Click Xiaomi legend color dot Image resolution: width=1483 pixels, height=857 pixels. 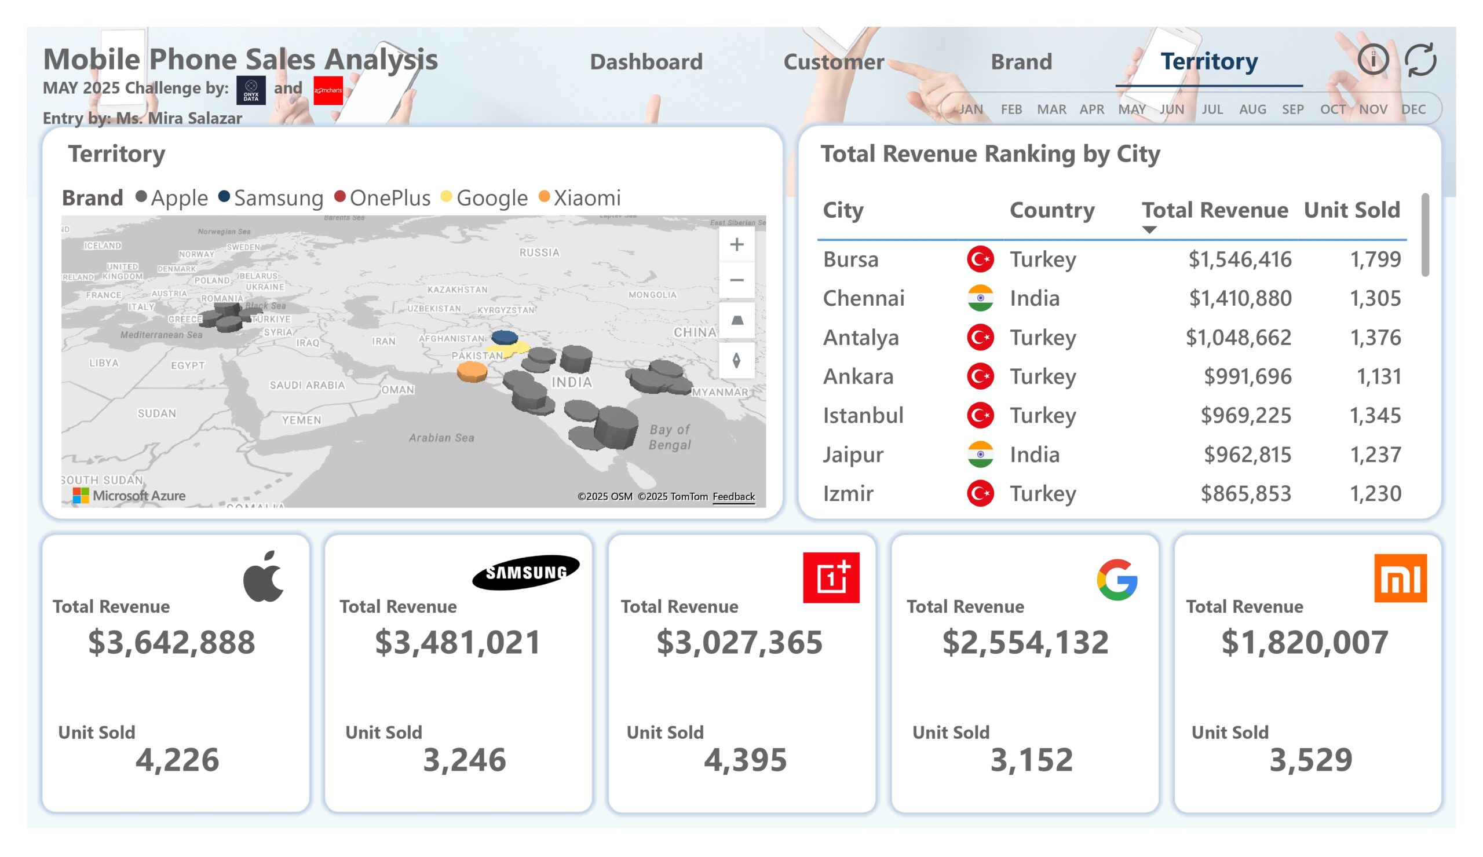pyautogui.click(x=544, y=196)
